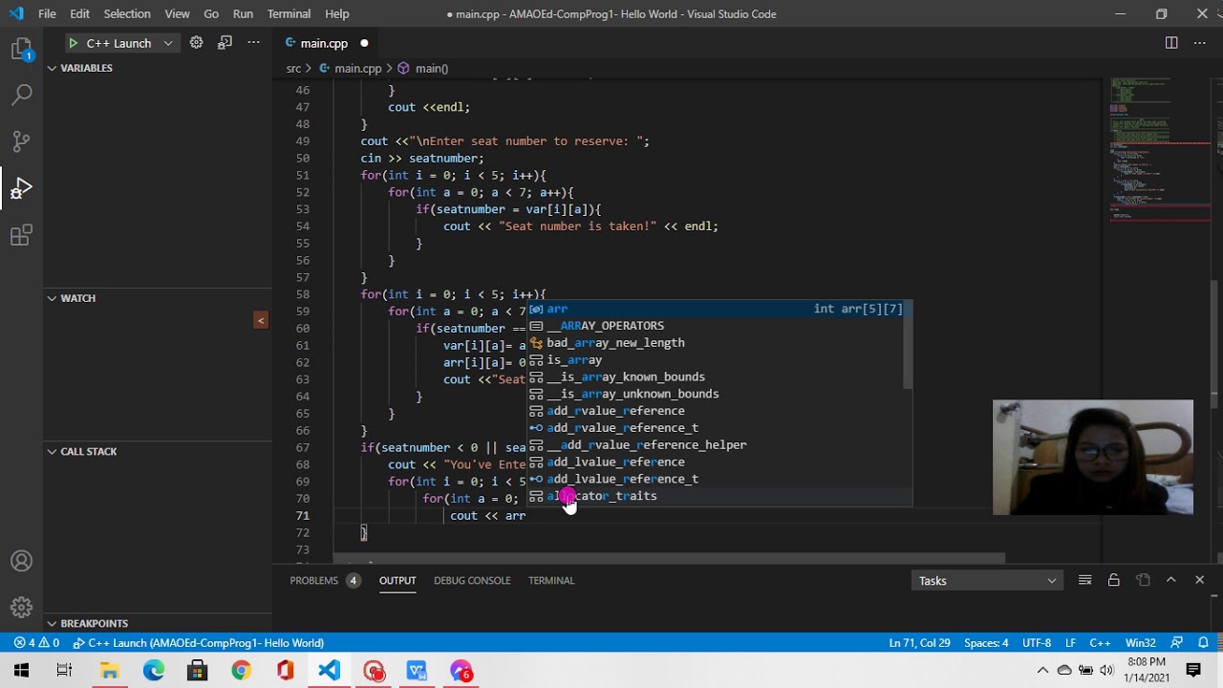This screenshot has height=688, width=1223.
Task: Open the Explorer view in activity bar
Action: (x=21, y=50)
